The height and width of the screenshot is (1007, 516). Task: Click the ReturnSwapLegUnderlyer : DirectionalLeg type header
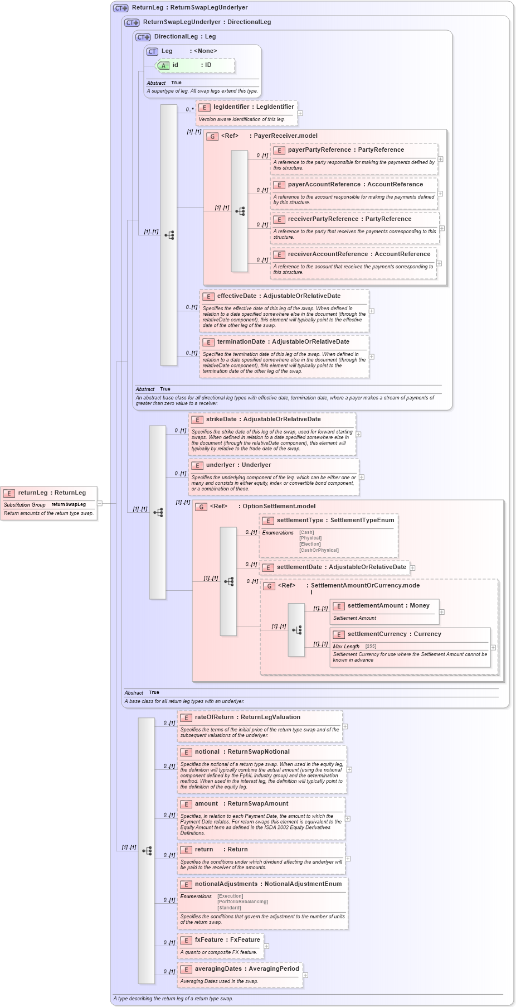point(207,22)
